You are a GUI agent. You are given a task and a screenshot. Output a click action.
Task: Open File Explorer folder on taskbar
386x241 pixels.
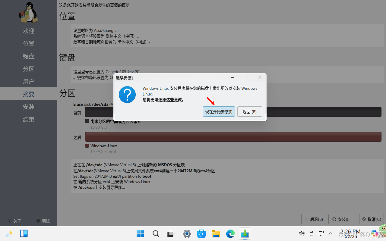[216, 233]
